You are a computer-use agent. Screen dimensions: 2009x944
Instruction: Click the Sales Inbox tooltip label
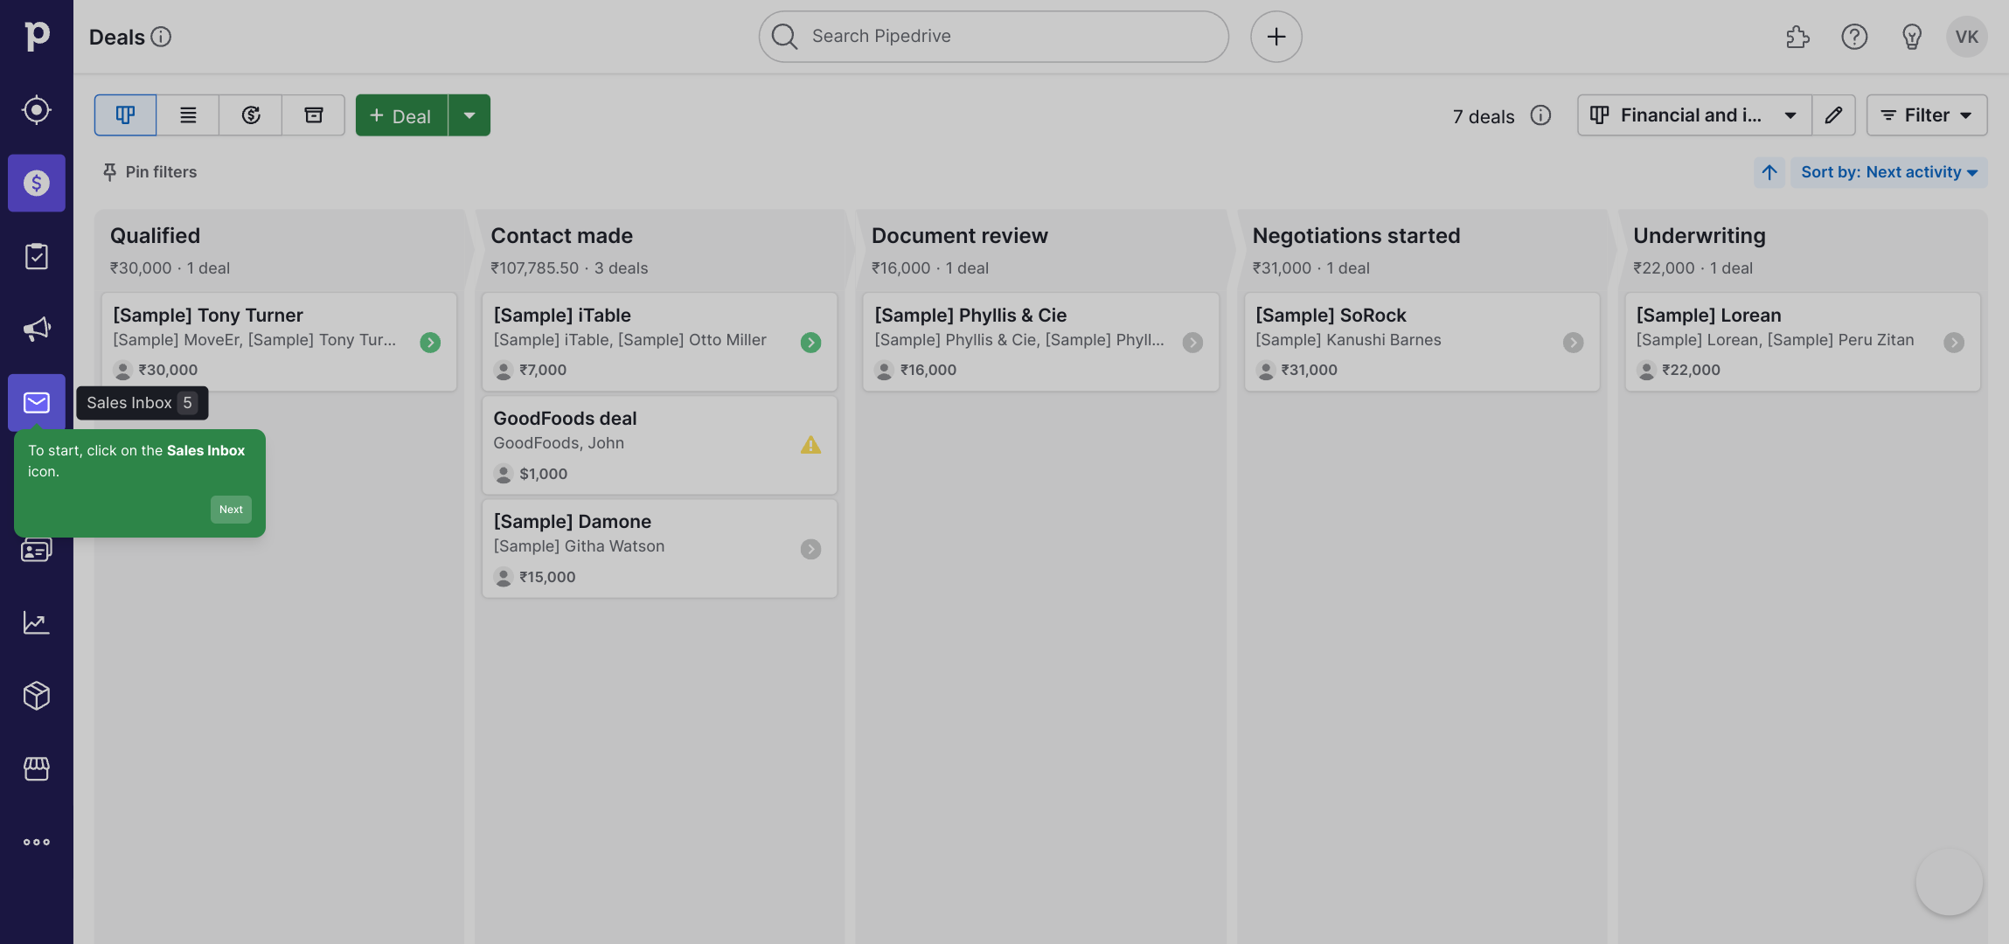pos(143,403)
